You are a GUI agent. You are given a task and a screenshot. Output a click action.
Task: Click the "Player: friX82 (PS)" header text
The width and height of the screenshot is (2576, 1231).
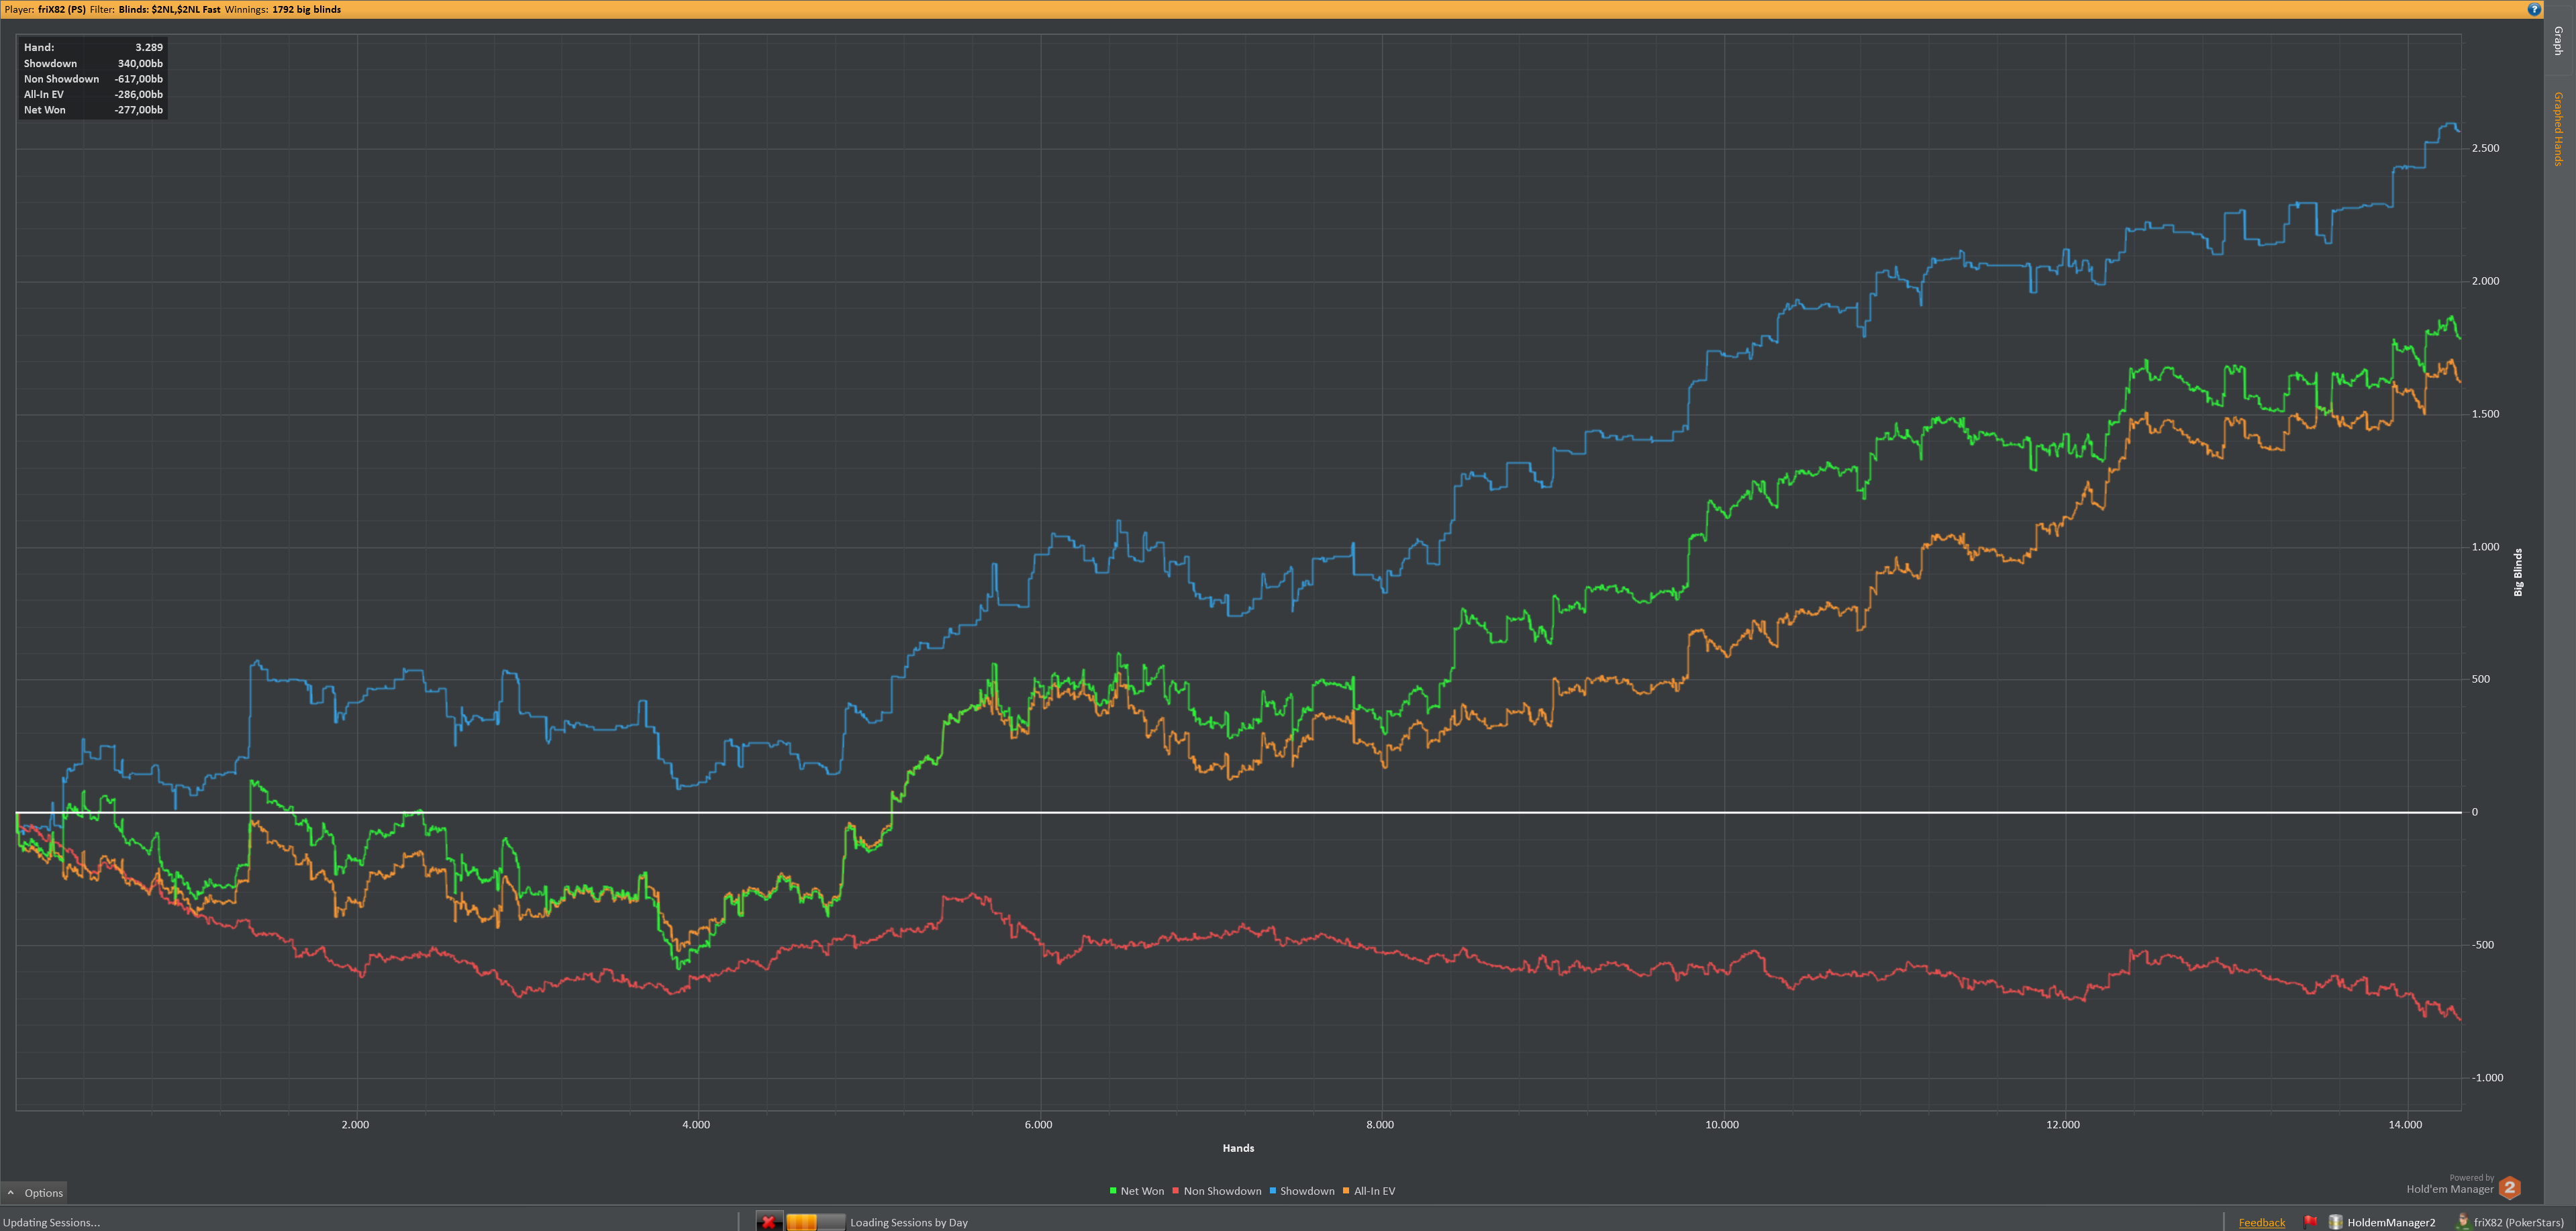point(45,9)
